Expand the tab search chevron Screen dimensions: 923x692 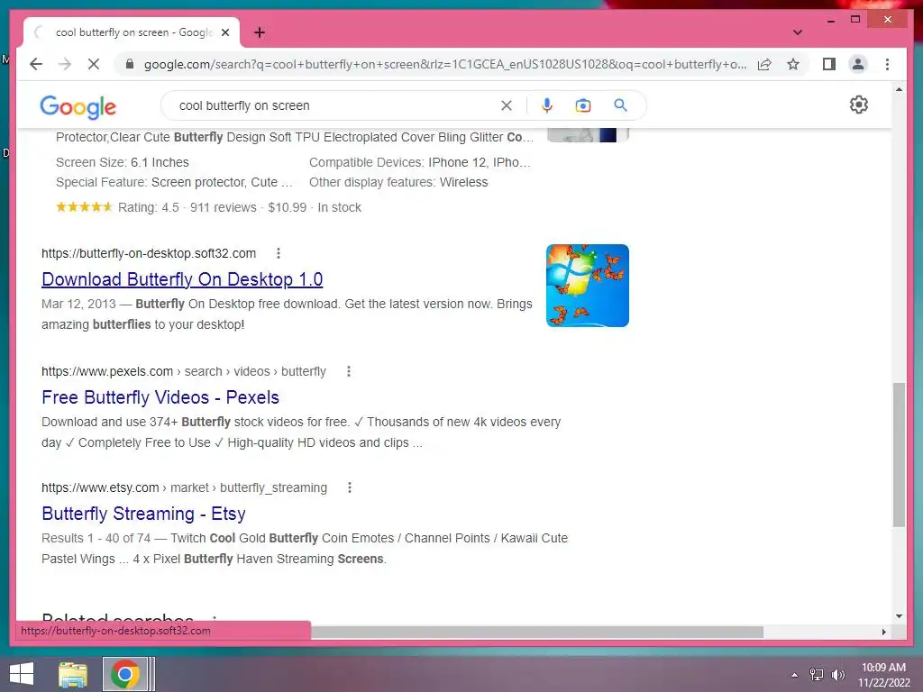click(x=797, y=32)
